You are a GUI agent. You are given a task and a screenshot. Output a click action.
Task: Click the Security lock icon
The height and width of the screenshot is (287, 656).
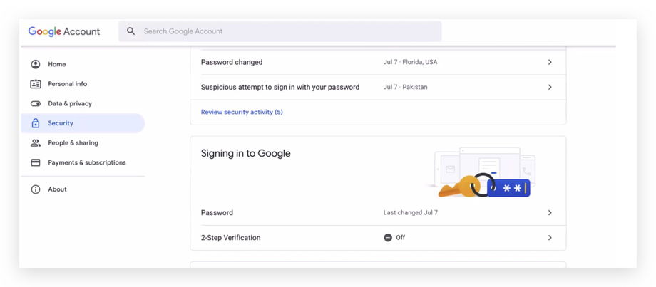(x=36, y=123)
